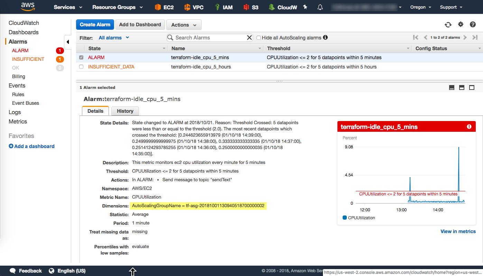The width and height of the screenshot is (483, 276).
Task: Select OK state filter in sidebar
Action: [x=16, y=68]
